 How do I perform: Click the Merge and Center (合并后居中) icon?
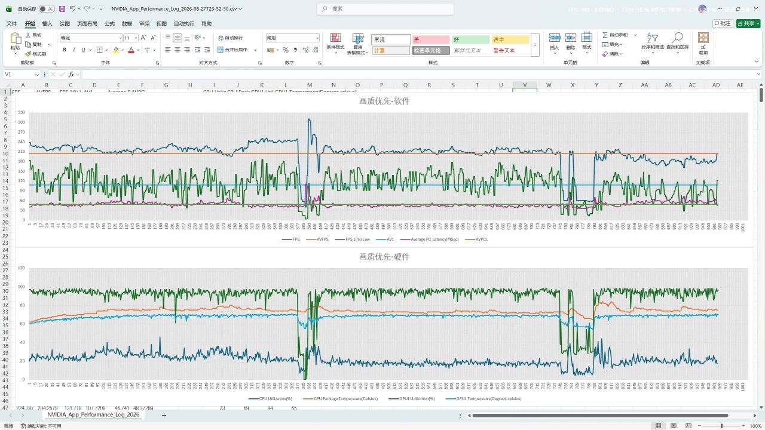tap(221, 50)
